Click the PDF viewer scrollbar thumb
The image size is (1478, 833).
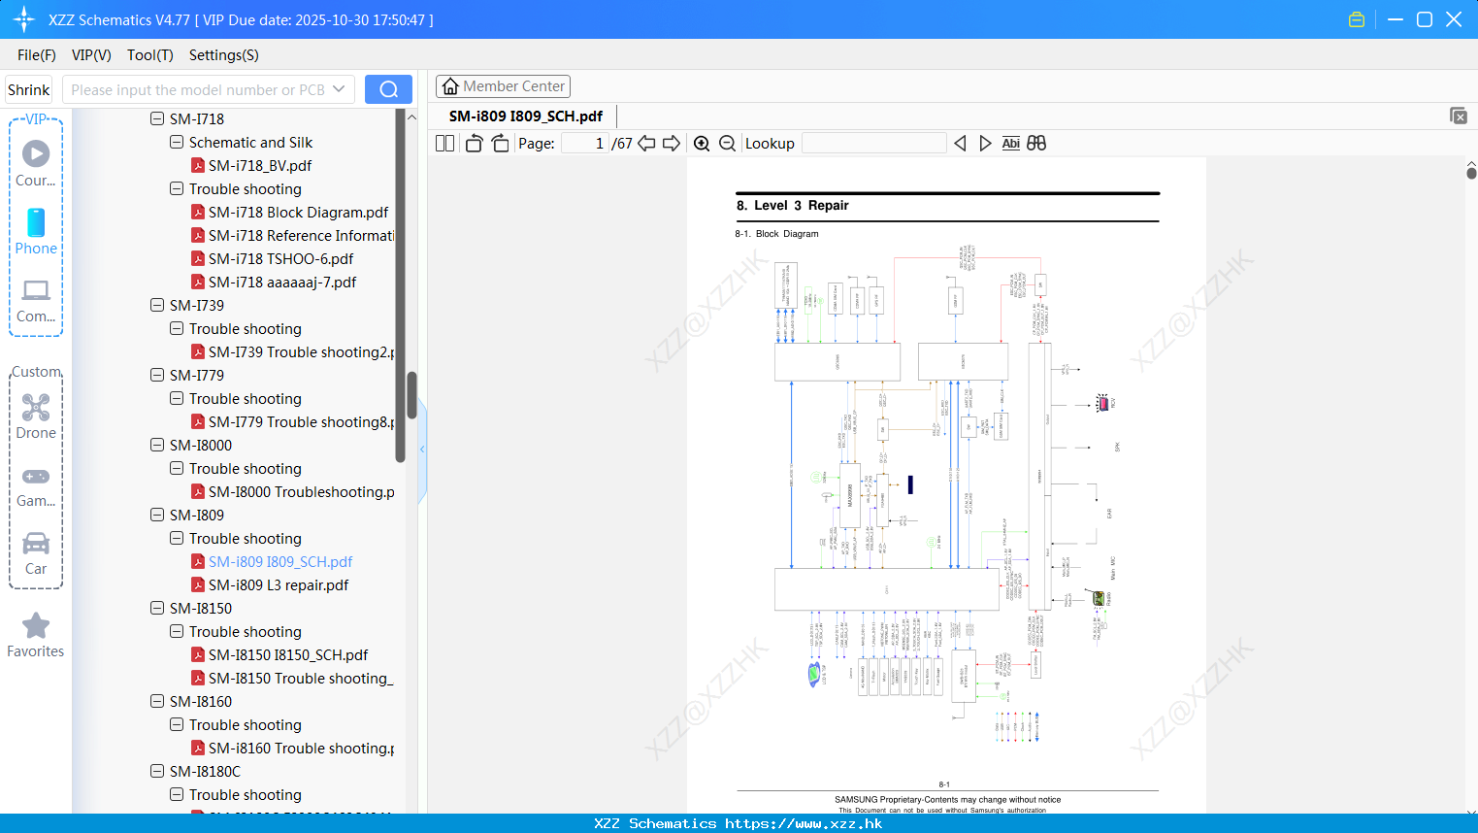point(1471,173)
